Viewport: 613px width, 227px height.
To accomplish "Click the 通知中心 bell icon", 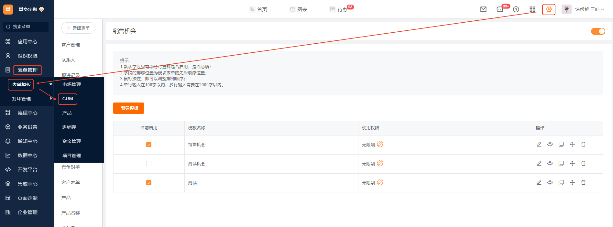I will 8,141.
